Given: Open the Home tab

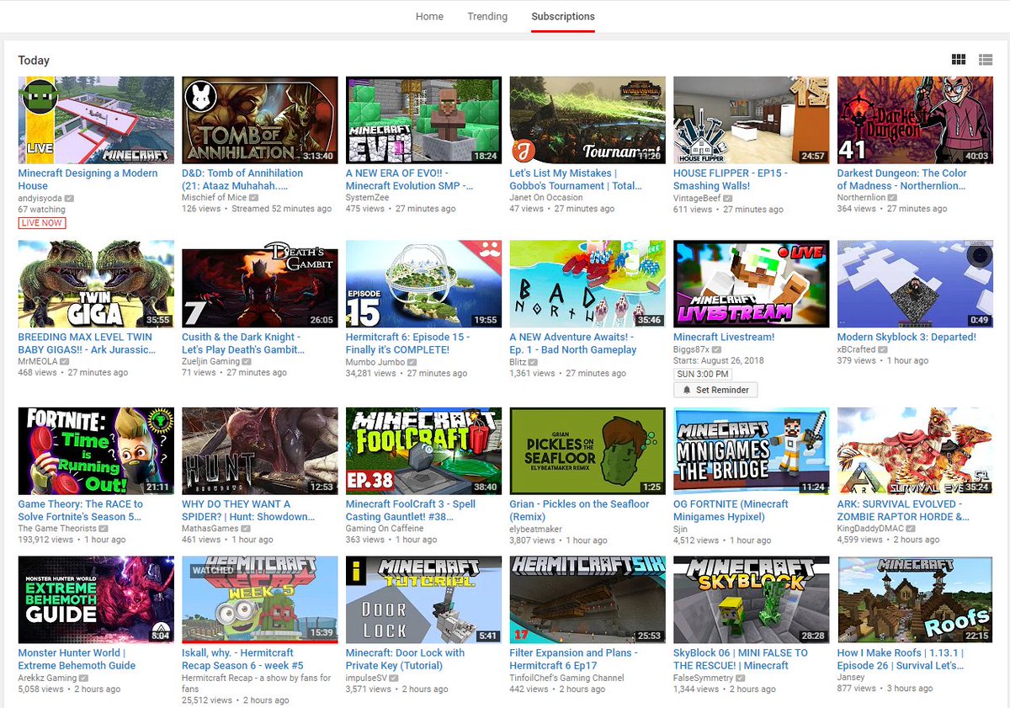Looking at the screenshot, I should click(429, 16).
